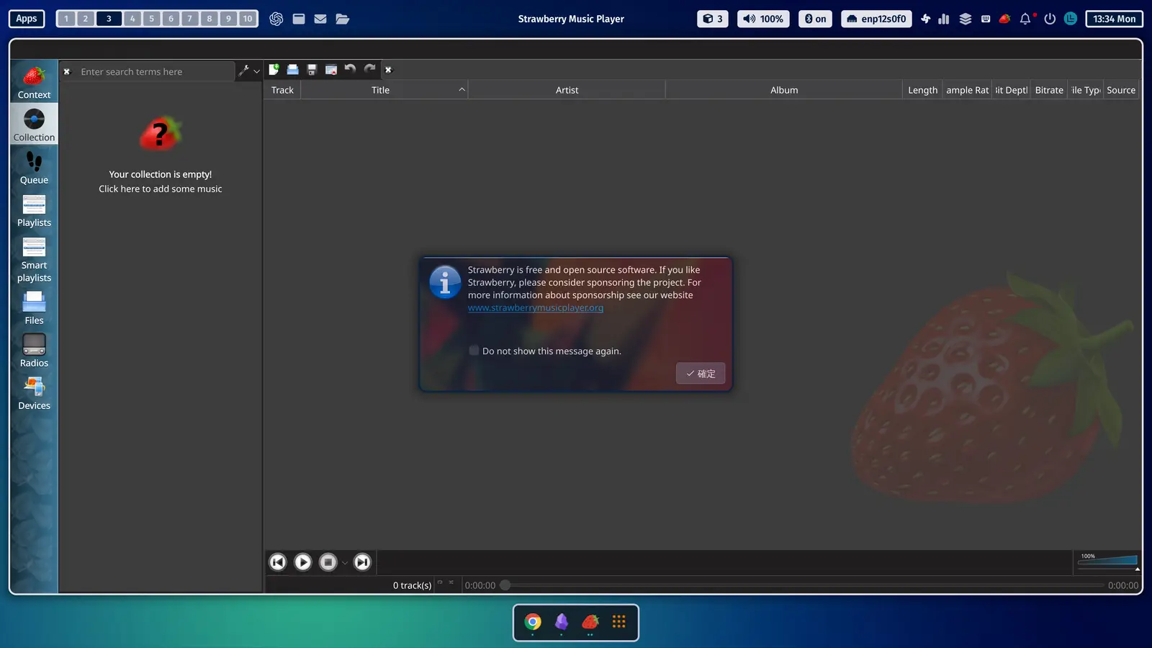Click the track seek slider handle
The width and height of the screenshot is (1152, 648).
[505, 585]
